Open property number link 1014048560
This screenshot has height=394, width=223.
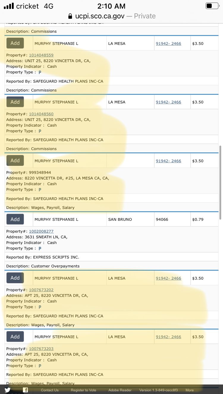click(41, 114)
